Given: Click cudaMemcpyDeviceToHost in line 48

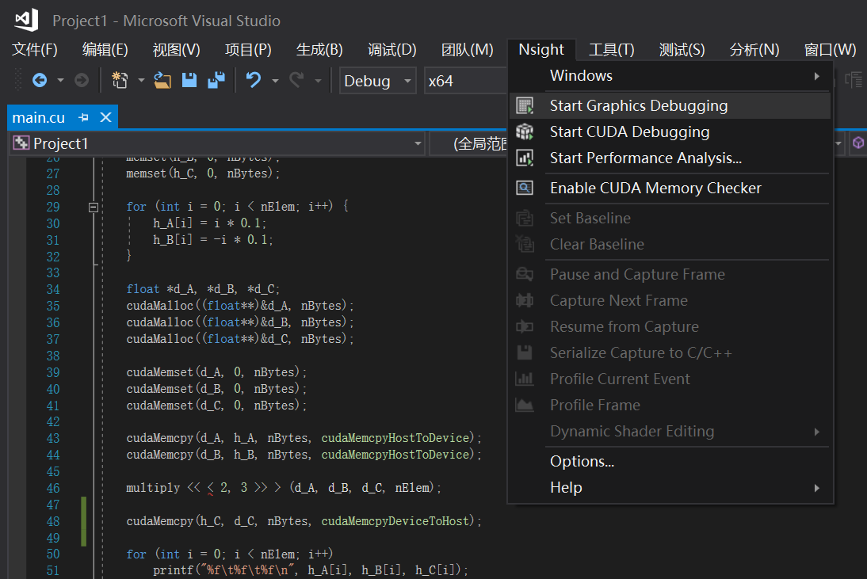Looking at the screenshot, I should click(395, 521).
